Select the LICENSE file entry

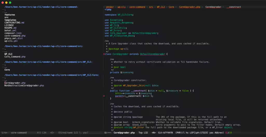[x=9, y=25]
